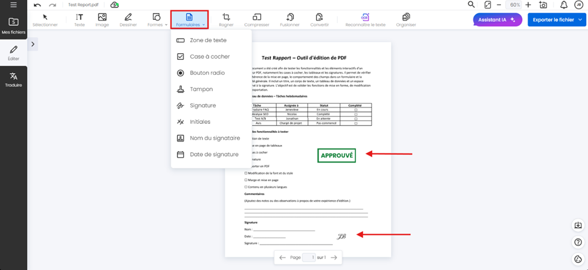This screenshot has height=270, width=588.
Task: Select the Rogner crop tool
Action: [226, 20]
